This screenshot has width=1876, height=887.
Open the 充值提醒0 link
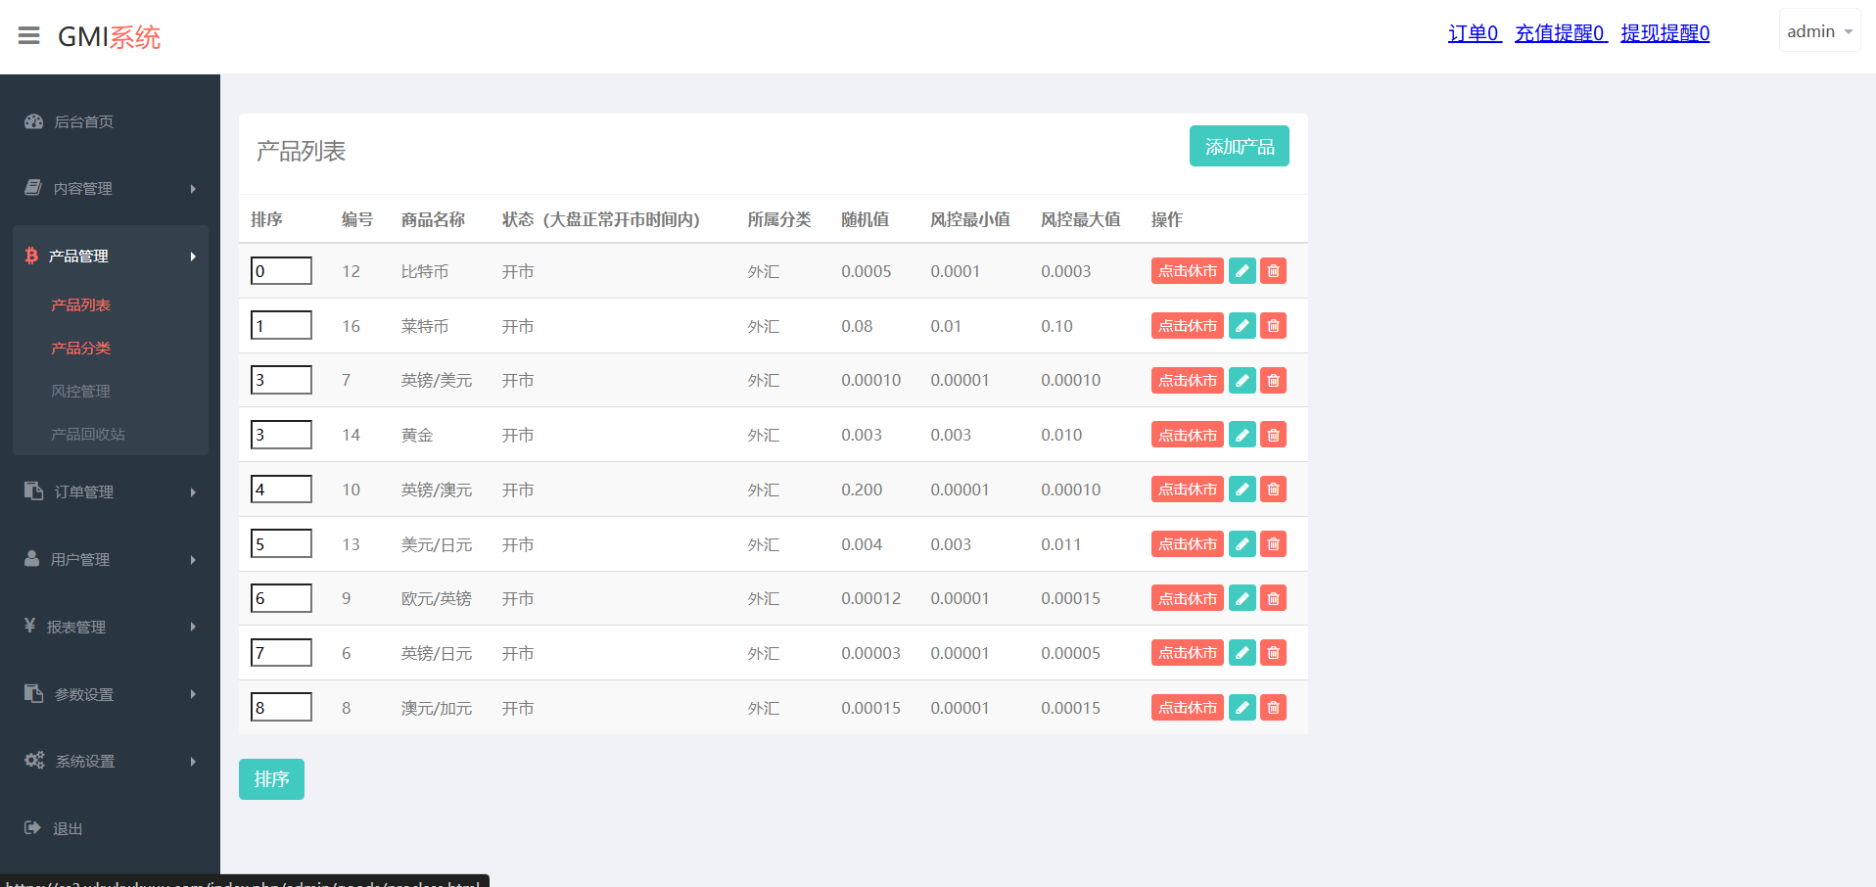coord(1560,33)
